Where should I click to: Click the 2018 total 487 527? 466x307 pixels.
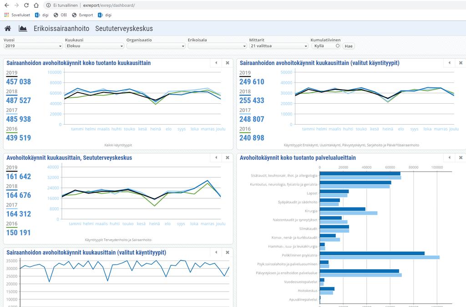coord(18,101)
